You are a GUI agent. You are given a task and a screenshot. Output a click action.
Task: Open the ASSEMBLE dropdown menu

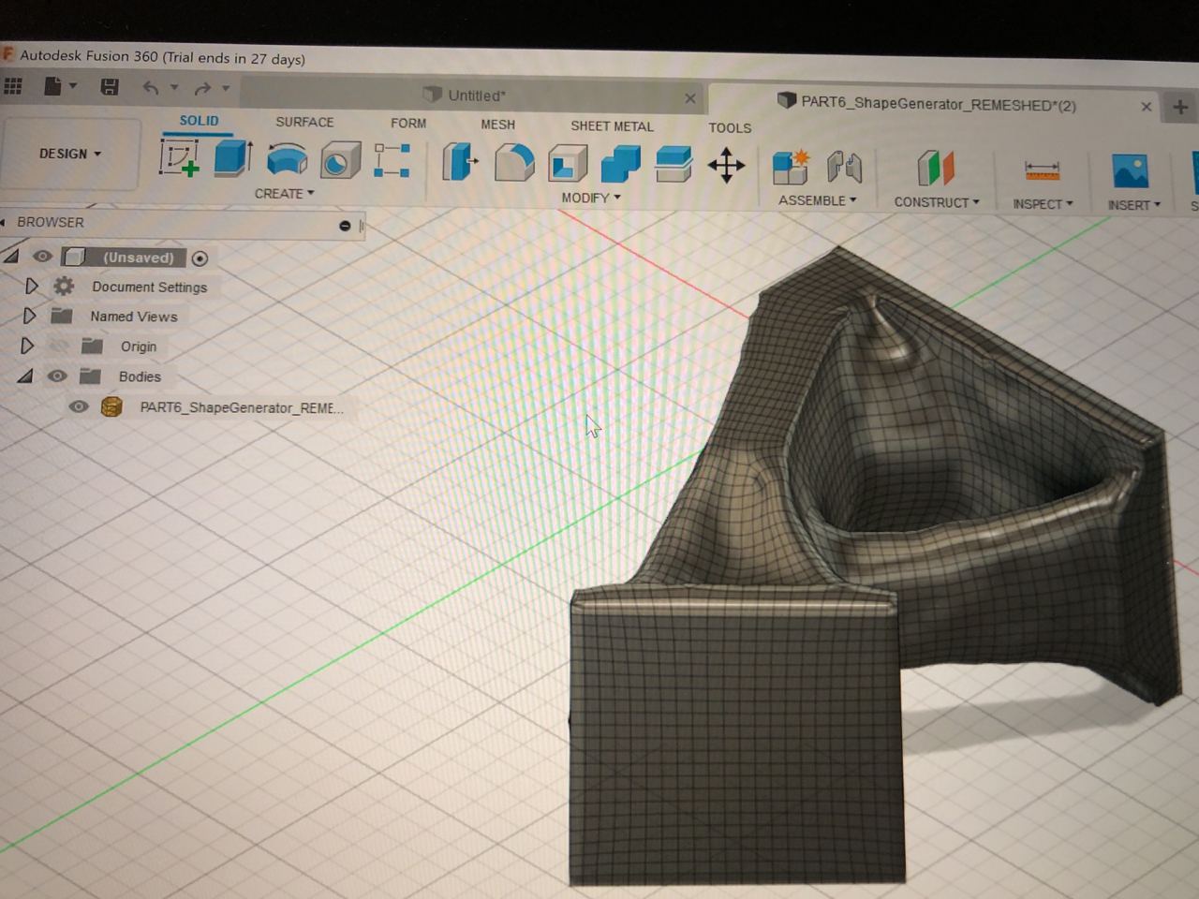tap(817, 200)
